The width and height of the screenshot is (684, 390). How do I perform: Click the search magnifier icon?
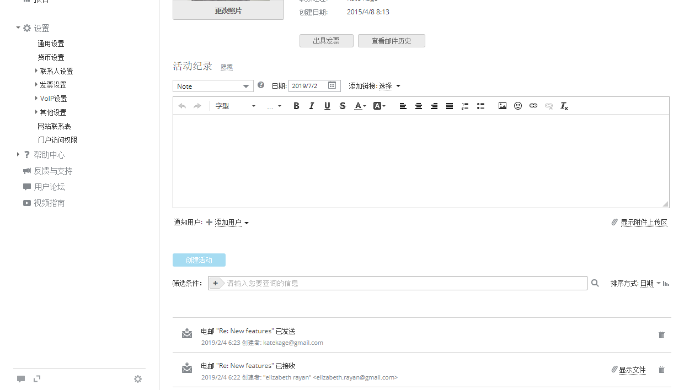595,283
